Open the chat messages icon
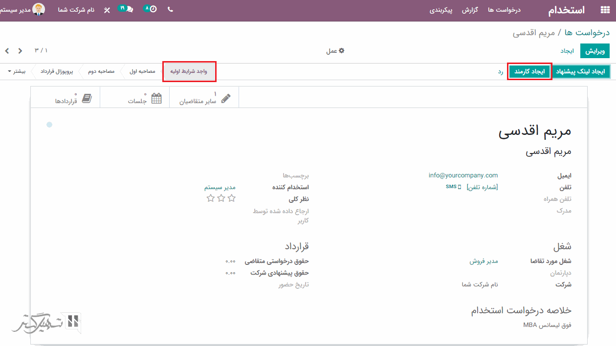 (x=126, y=9)
